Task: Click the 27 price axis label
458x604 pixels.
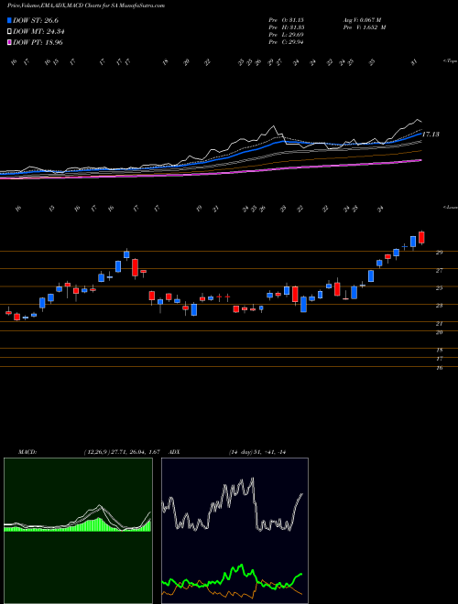Action: (x=439, y=271)
